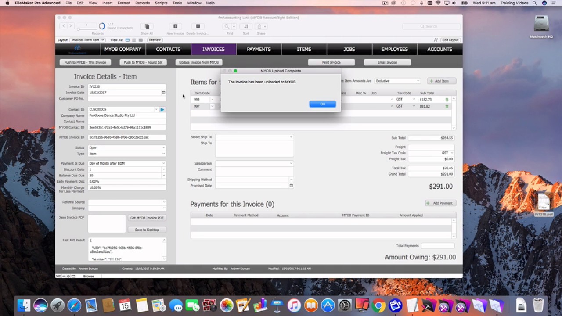Open the Invoice Date calendar icon
562x316 pixels.
[x=163, y=93]
